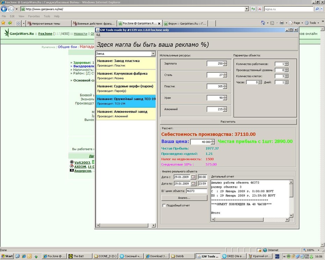Click the Stop loading red X icon

click(260, 9)
